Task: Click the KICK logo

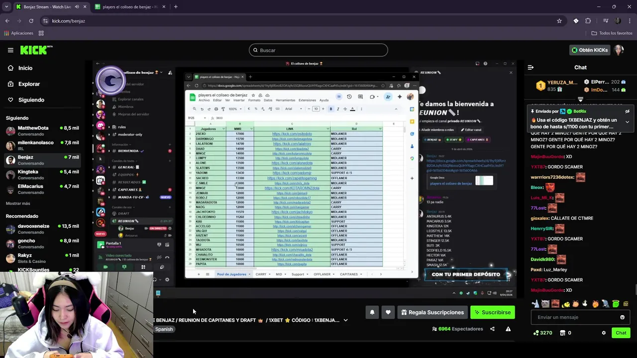Action: (36, 50)
